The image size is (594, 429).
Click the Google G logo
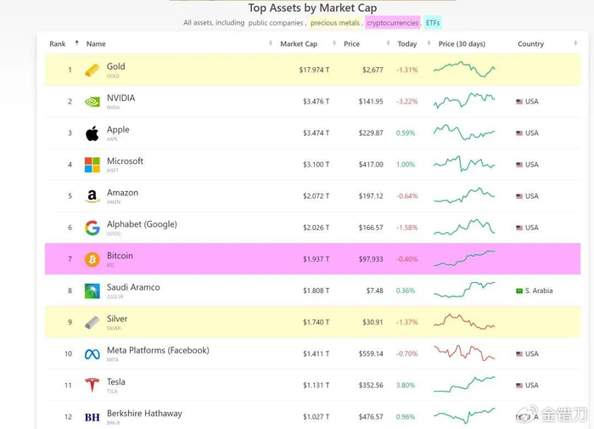(x=92, y=228)
